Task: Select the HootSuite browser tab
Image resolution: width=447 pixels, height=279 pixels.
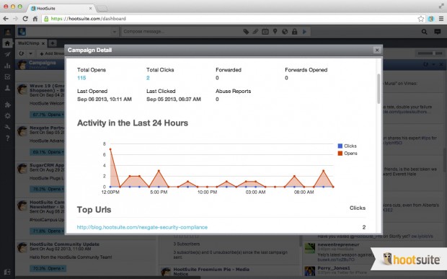Action: pyautogui.click(x=61, y=8)
